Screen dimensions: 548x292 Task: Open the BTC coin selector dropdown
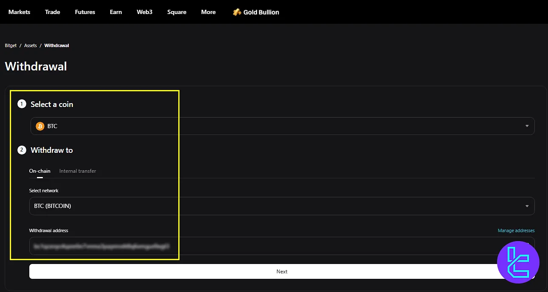(x=282, y=126)
